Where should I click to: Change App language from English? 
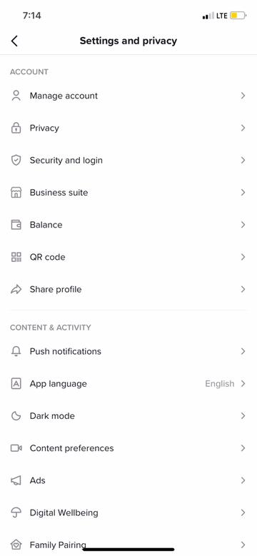[128, 384]
